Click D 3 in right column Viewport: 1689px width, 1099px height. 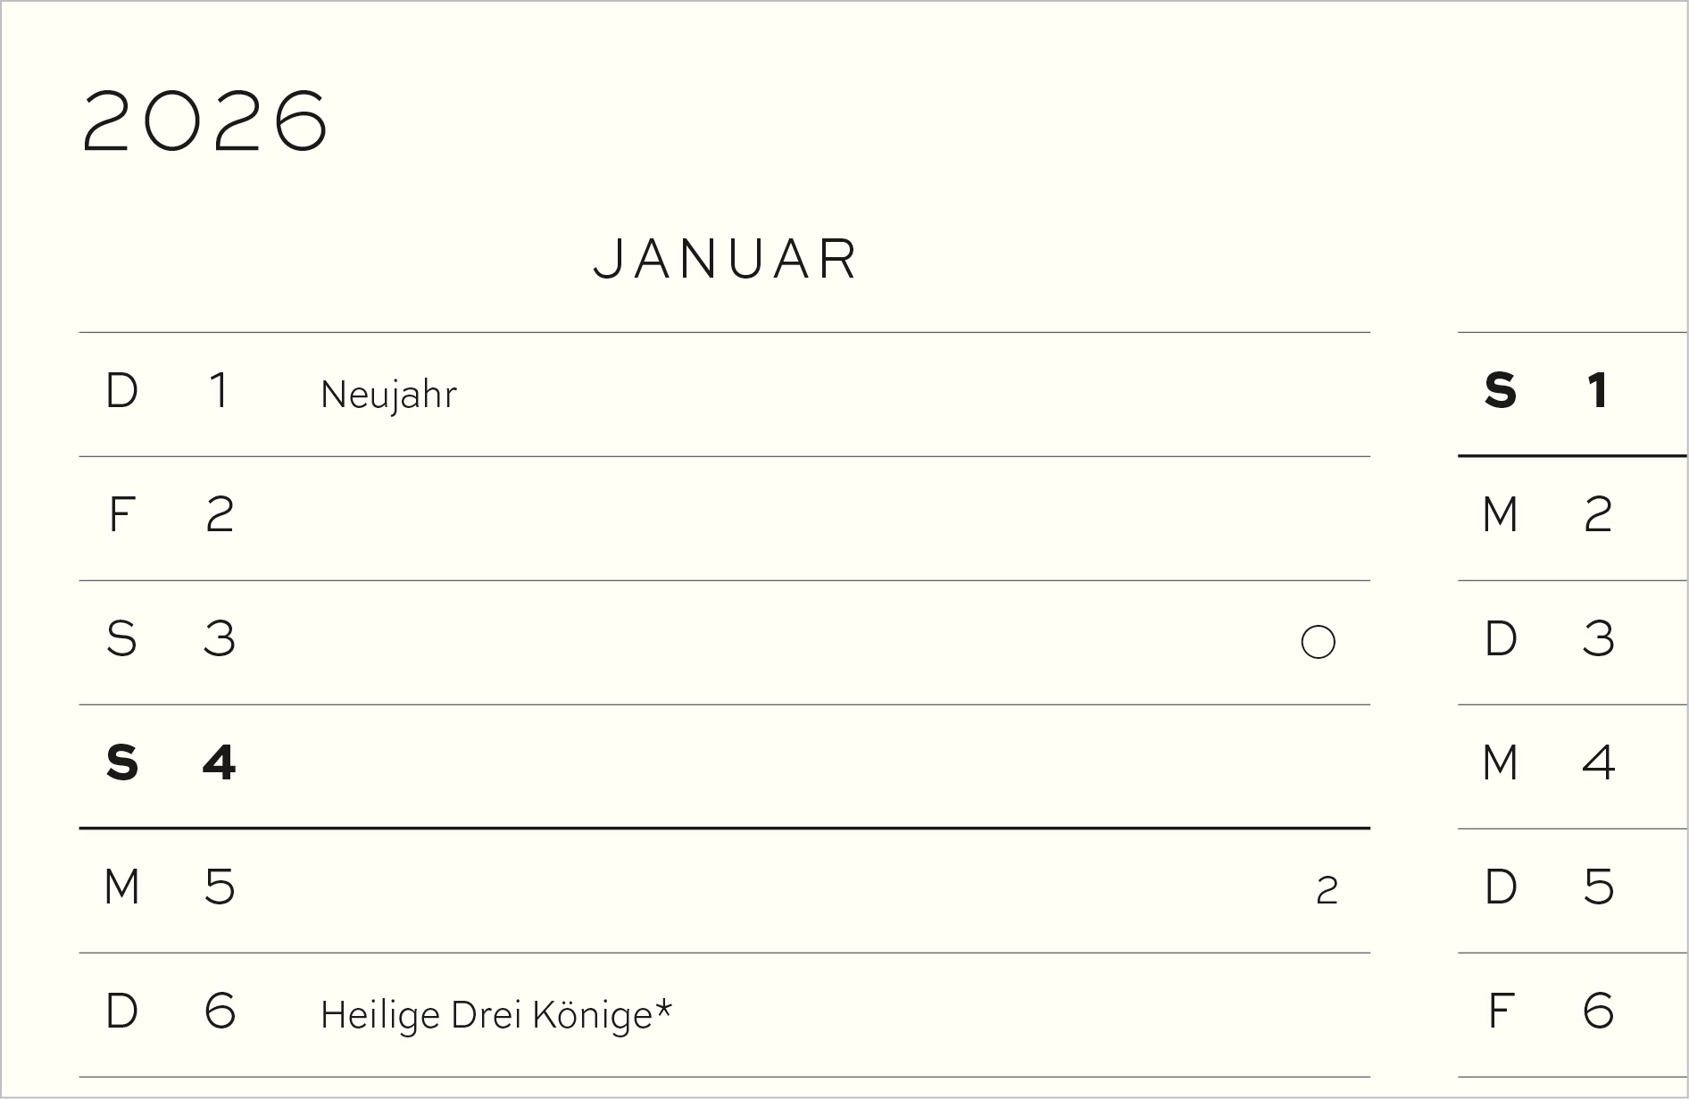tap(1598, 639)
